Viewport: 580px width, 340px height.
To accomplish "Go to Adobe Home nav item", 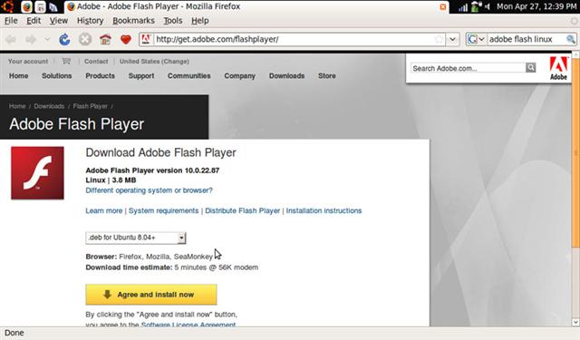I will tap(18, 76).
